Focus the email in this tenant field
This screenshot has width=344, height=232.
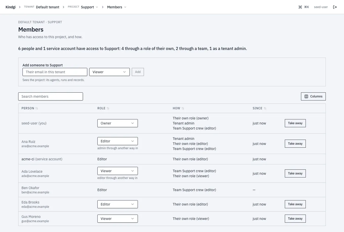[x=55, y=72]
